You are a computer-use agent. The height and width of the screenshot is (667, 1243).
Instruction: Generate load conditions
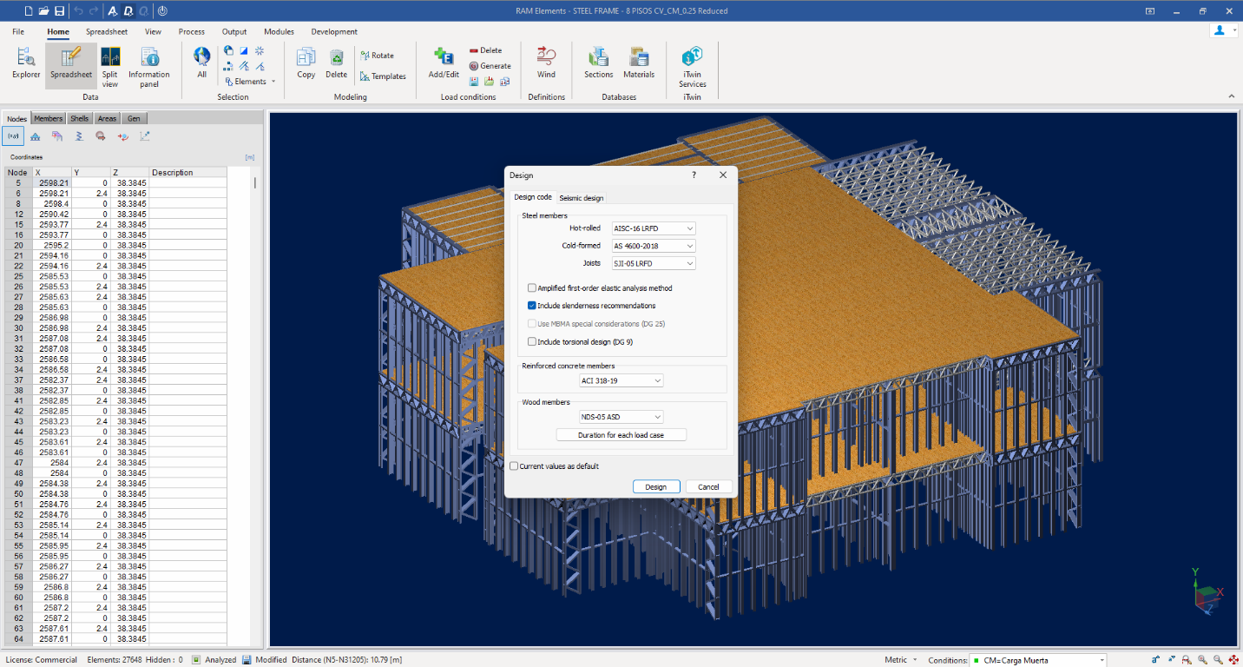[x=490, y=66]
